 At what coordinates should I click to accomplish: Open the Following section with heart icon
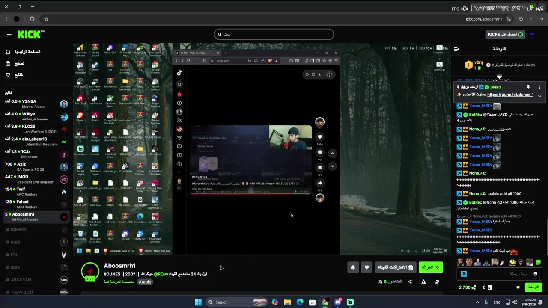14,75
